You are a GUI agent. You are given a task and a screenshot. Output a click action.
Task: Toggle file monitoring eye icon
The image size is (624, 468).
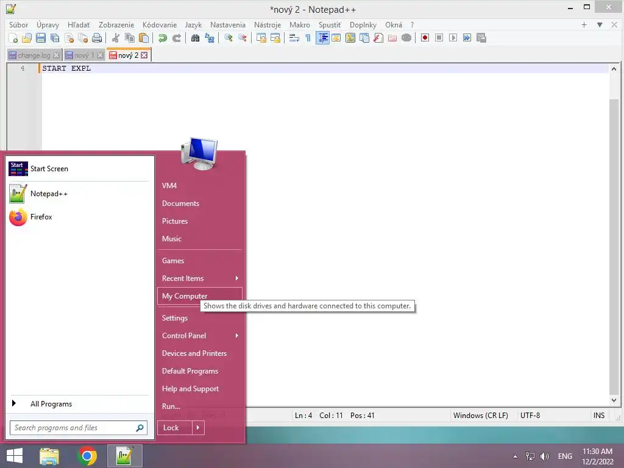point(406,38)
